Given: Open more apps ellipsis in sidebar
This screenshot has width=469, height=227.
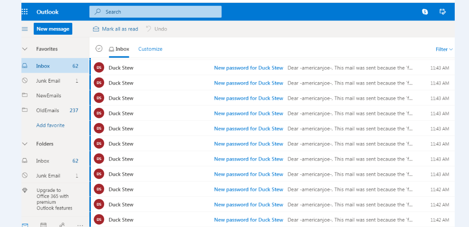Looking at the screenshot, I should coord(80,225).
